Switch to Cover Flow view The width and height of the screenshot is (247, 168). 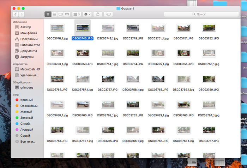[x=67, y=14]
